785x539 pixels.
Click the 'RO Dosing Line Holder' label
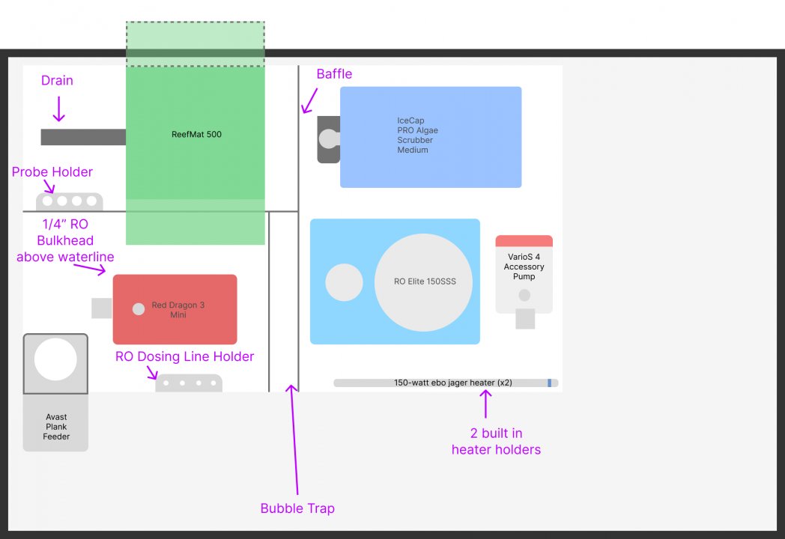click(185, 356)
